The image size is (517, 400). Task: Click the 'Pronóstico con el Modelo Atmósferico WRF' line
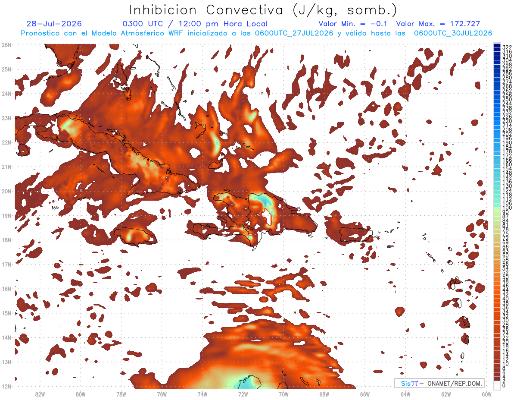257,33
